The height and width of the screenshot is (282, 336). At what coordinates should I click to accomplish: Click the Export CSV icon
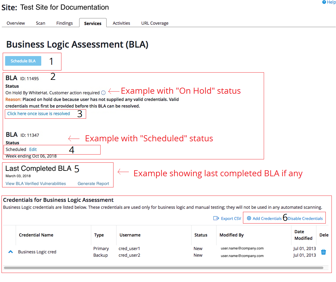(x=216, y=218)
